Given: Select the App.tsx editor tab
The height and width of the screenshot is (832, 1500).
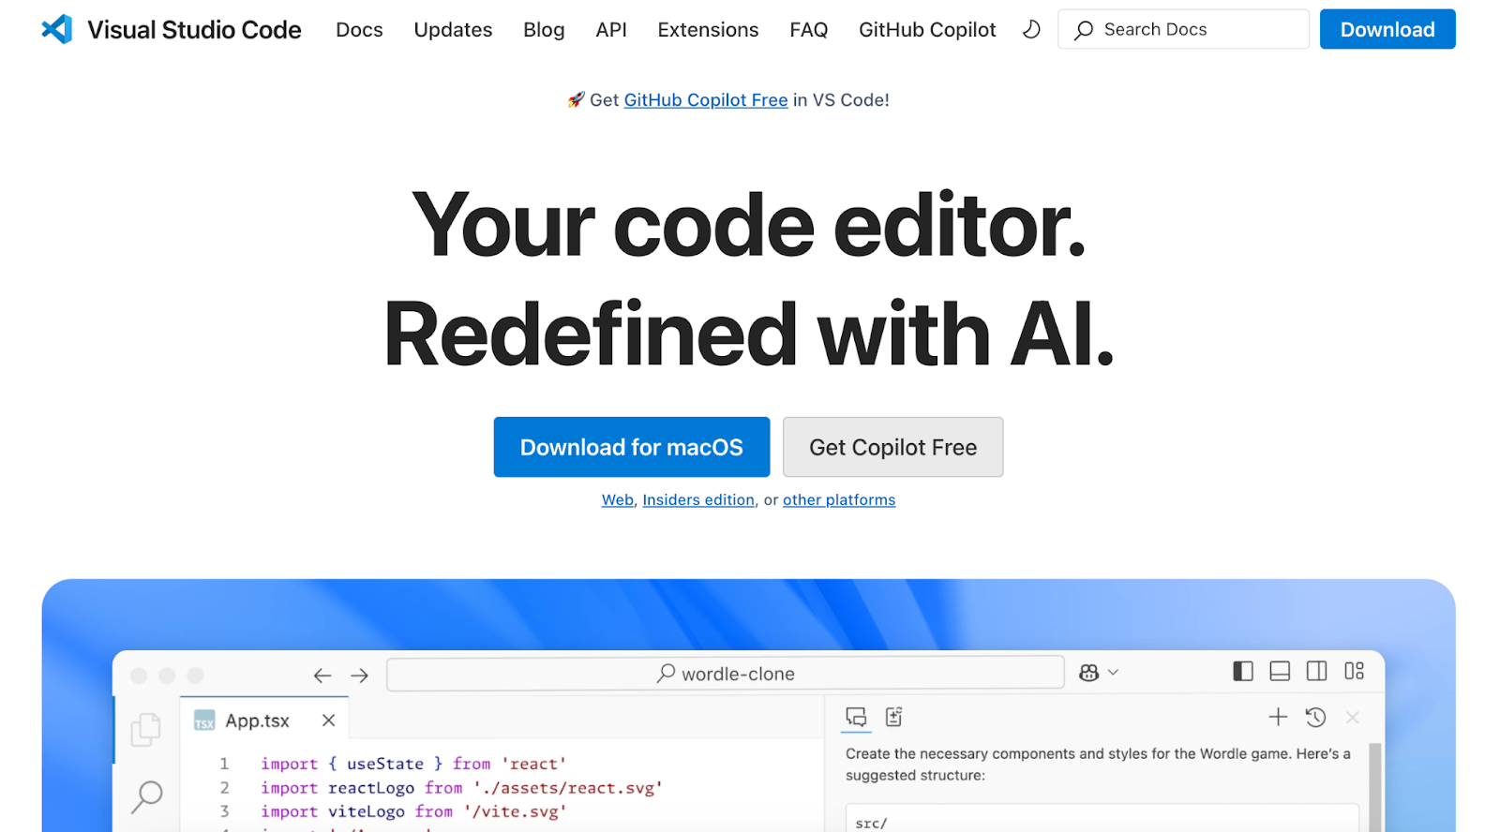Looking at the screenshot, I should (263, 720).
